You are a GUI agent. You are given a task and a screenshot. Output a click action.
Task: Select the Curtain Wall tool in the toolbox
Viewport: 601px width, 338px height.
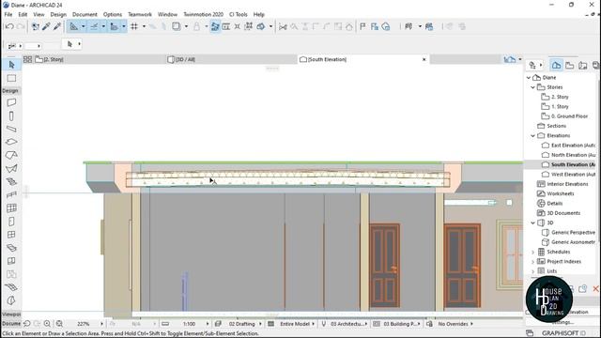point(11,208)
